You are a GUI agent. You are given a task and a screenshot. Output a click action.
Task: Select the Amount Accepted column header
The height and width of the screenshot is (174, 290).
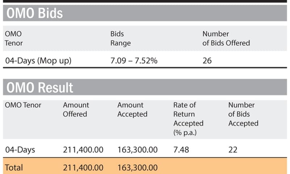132,109
